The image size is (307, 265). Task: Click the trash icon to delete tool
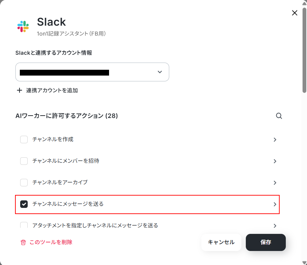tap(23, 242)
